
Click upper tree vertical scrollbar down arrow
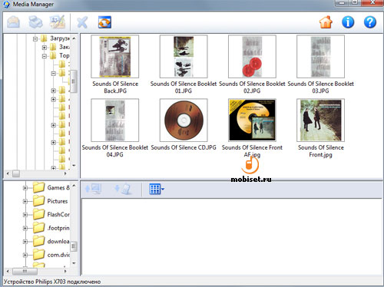[74, 166]
